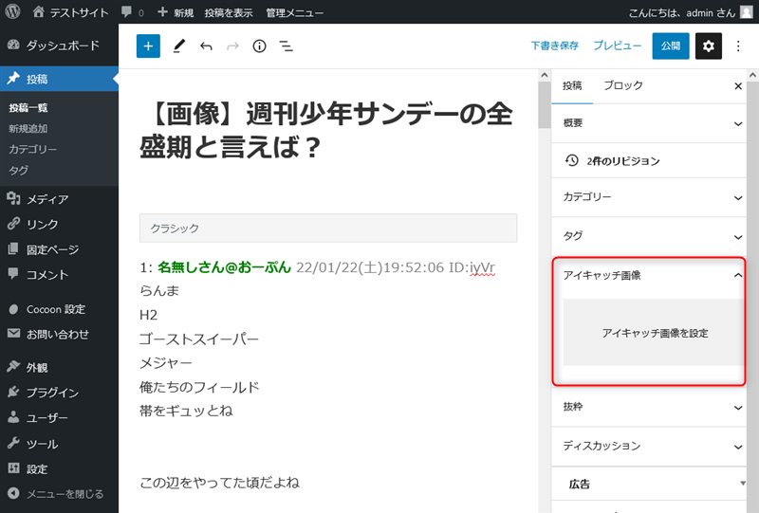This screenshot has height=513, width=759.
Task: Add a block with the blue plus button
Action: tap(148, 46)
